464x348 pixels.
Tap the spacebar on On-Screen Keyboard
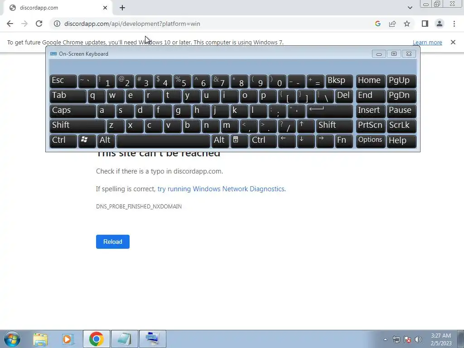pos(163,141)
